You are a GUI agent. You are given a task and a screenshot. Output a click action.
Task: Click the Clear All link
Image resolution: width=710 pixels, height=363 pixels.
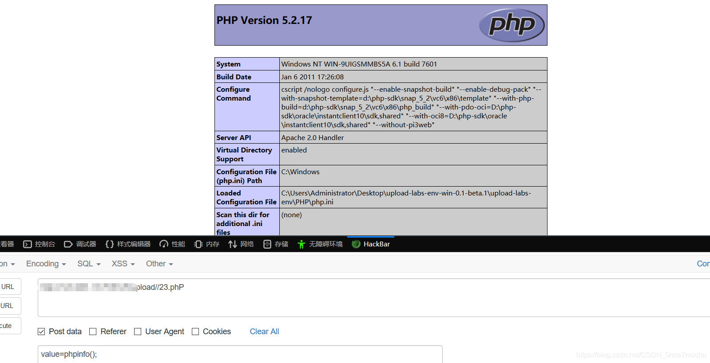click(x=264, y=332)
